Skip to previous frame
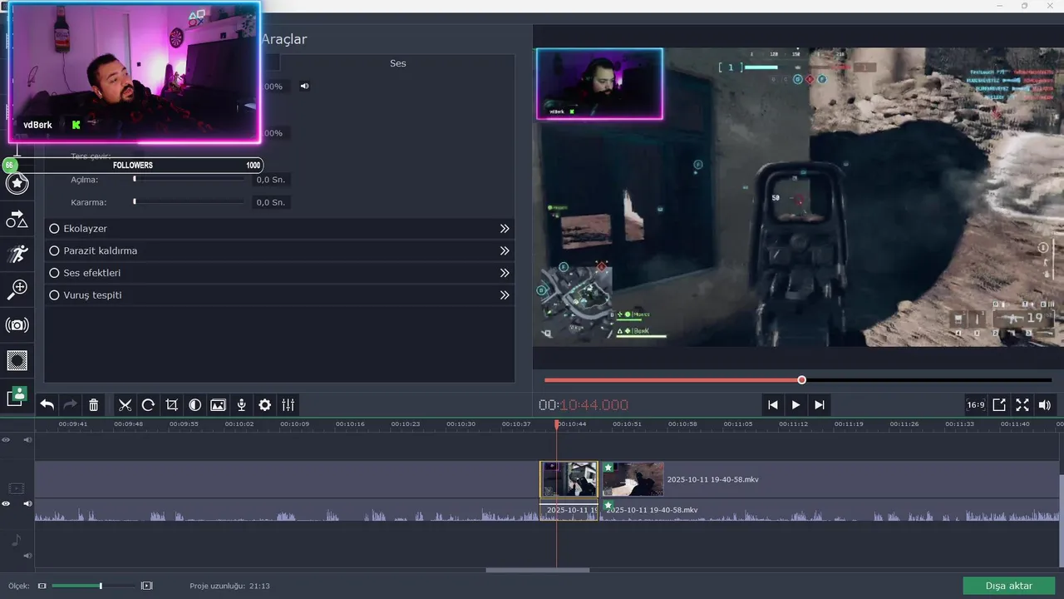This screenshot has height=599, width=1064. (x=773, y=405)
